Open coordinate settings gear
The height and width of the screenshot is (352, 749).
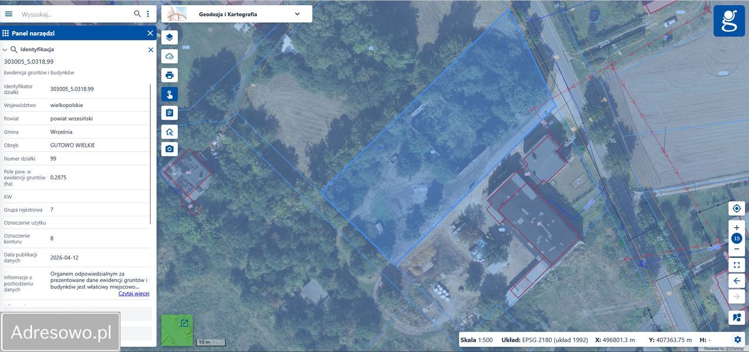pyautogui.click(x=737, y=340)
